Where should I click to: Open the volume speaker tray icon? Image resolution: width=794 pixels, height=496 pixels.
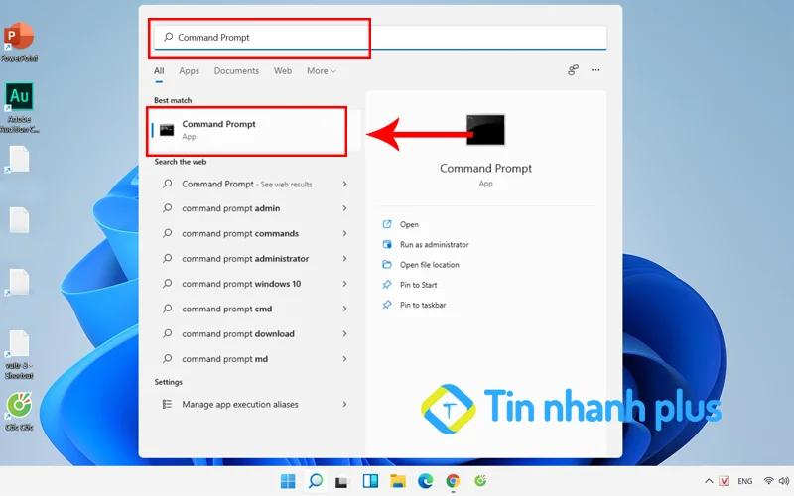point(784,481)
